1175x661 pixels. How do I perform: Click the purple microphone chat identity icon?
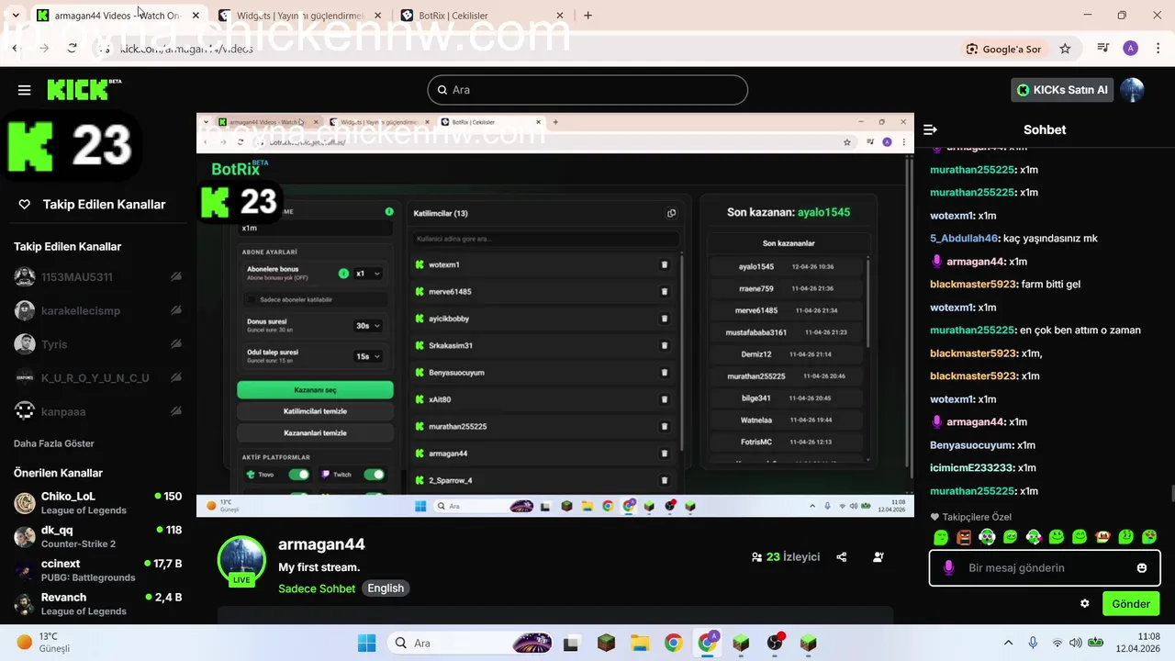(x=948, y=568)
